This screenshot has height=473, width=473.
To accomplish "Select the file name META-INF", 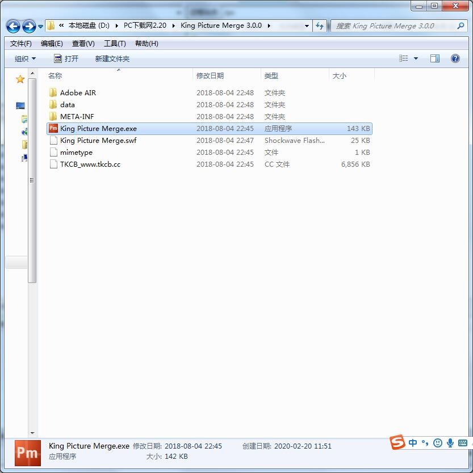I will [x=77, y=116].
